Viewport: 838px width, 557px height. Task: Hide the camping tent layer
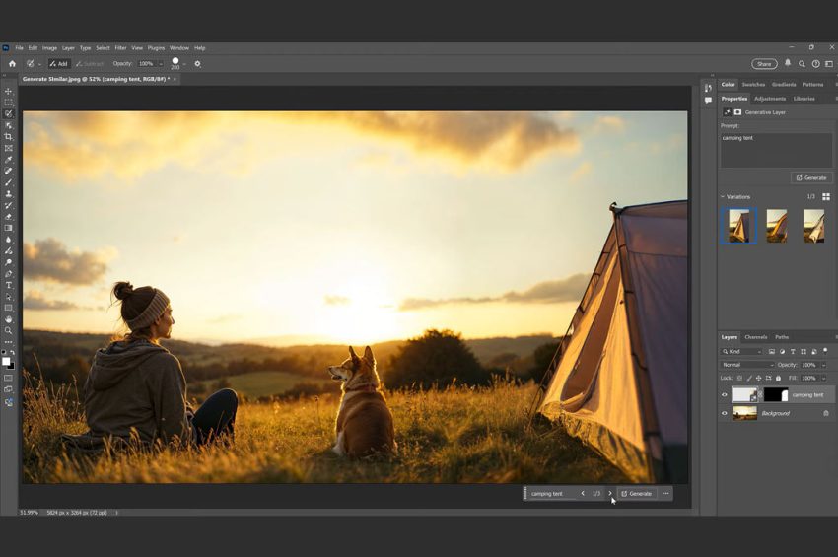725,395
